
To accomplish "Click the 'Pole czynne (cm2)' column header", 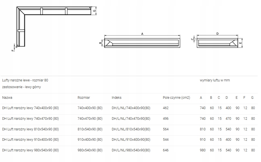I will coord(176,98).
